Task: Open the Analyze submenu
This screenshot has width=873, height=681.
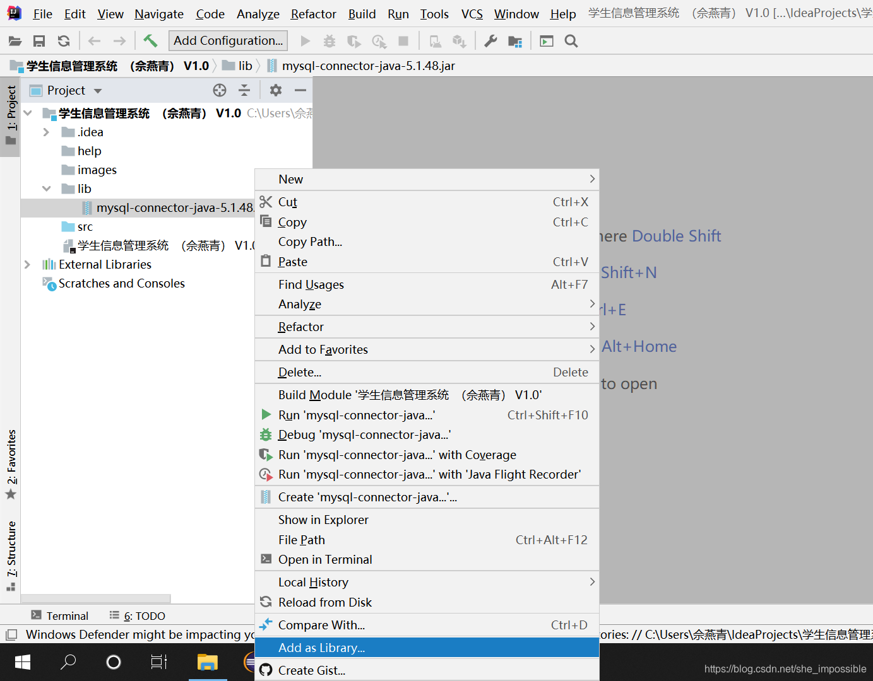Action: (x=427, y=304)
